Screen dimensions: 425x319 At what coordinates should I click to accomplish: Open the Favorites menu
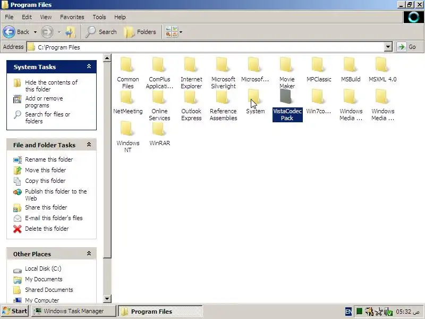tap(72, 17)
